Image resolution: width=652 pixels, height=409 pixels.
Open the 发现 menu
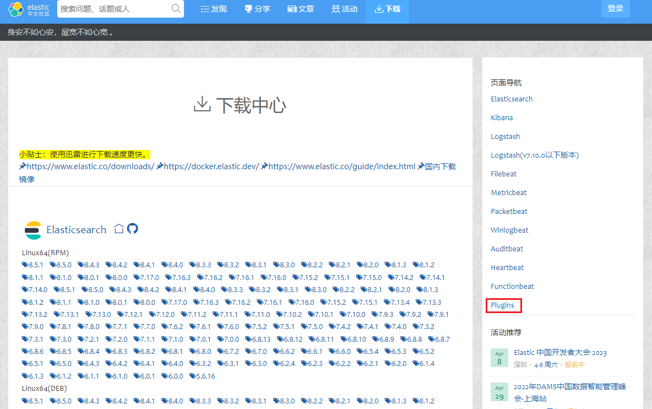pyautogui.click(x=214, y=9)
